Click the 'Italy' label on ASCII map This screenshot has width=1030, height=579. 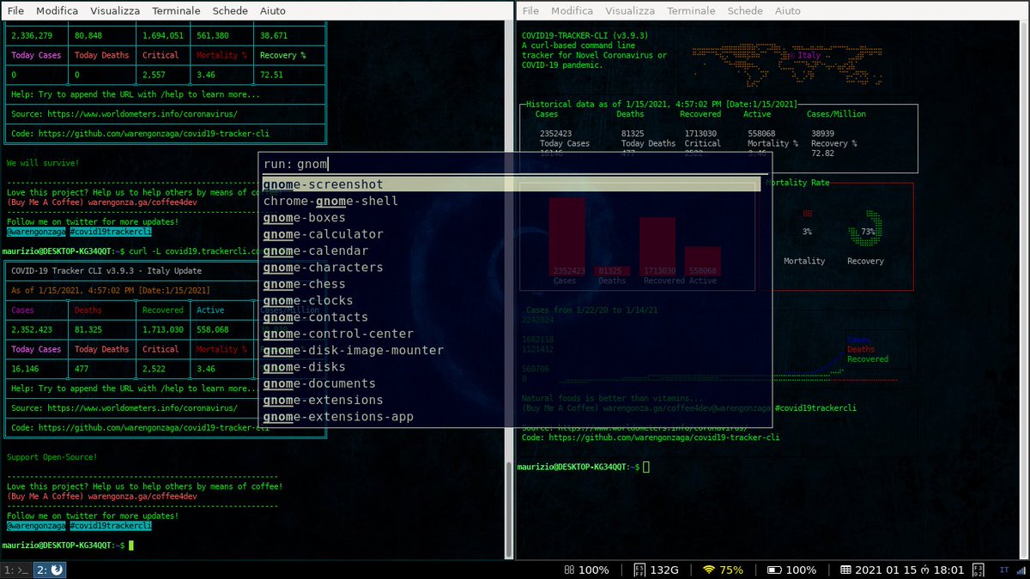(809, 55)
